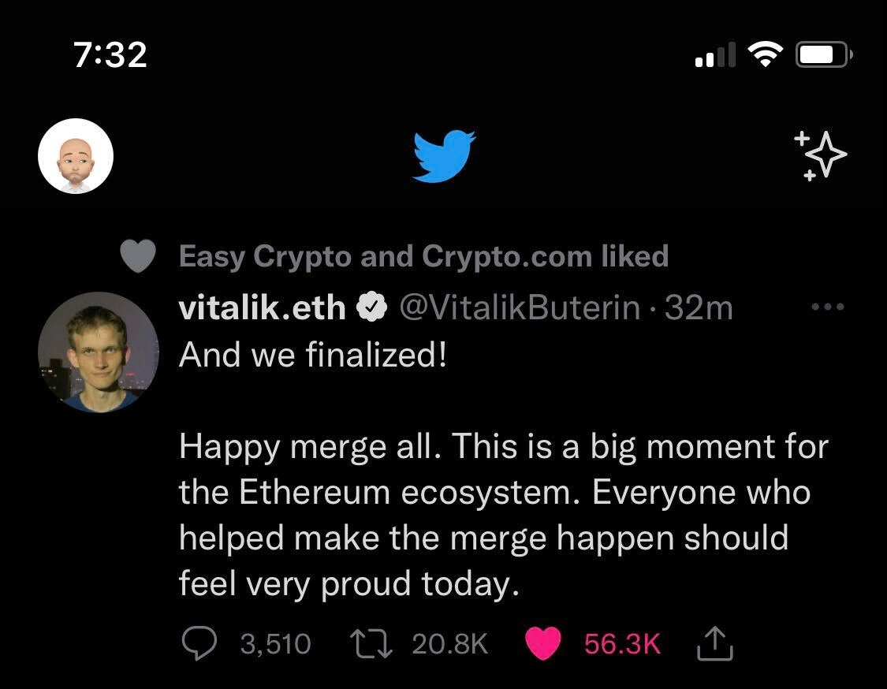
Task: Retweet using the retweet arrows icon
Action: [371, 644]
